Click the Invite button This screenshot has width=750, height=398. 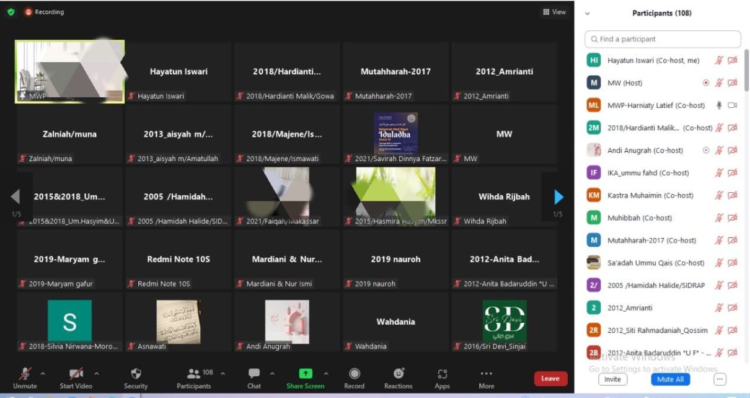(x=612, y=379)
